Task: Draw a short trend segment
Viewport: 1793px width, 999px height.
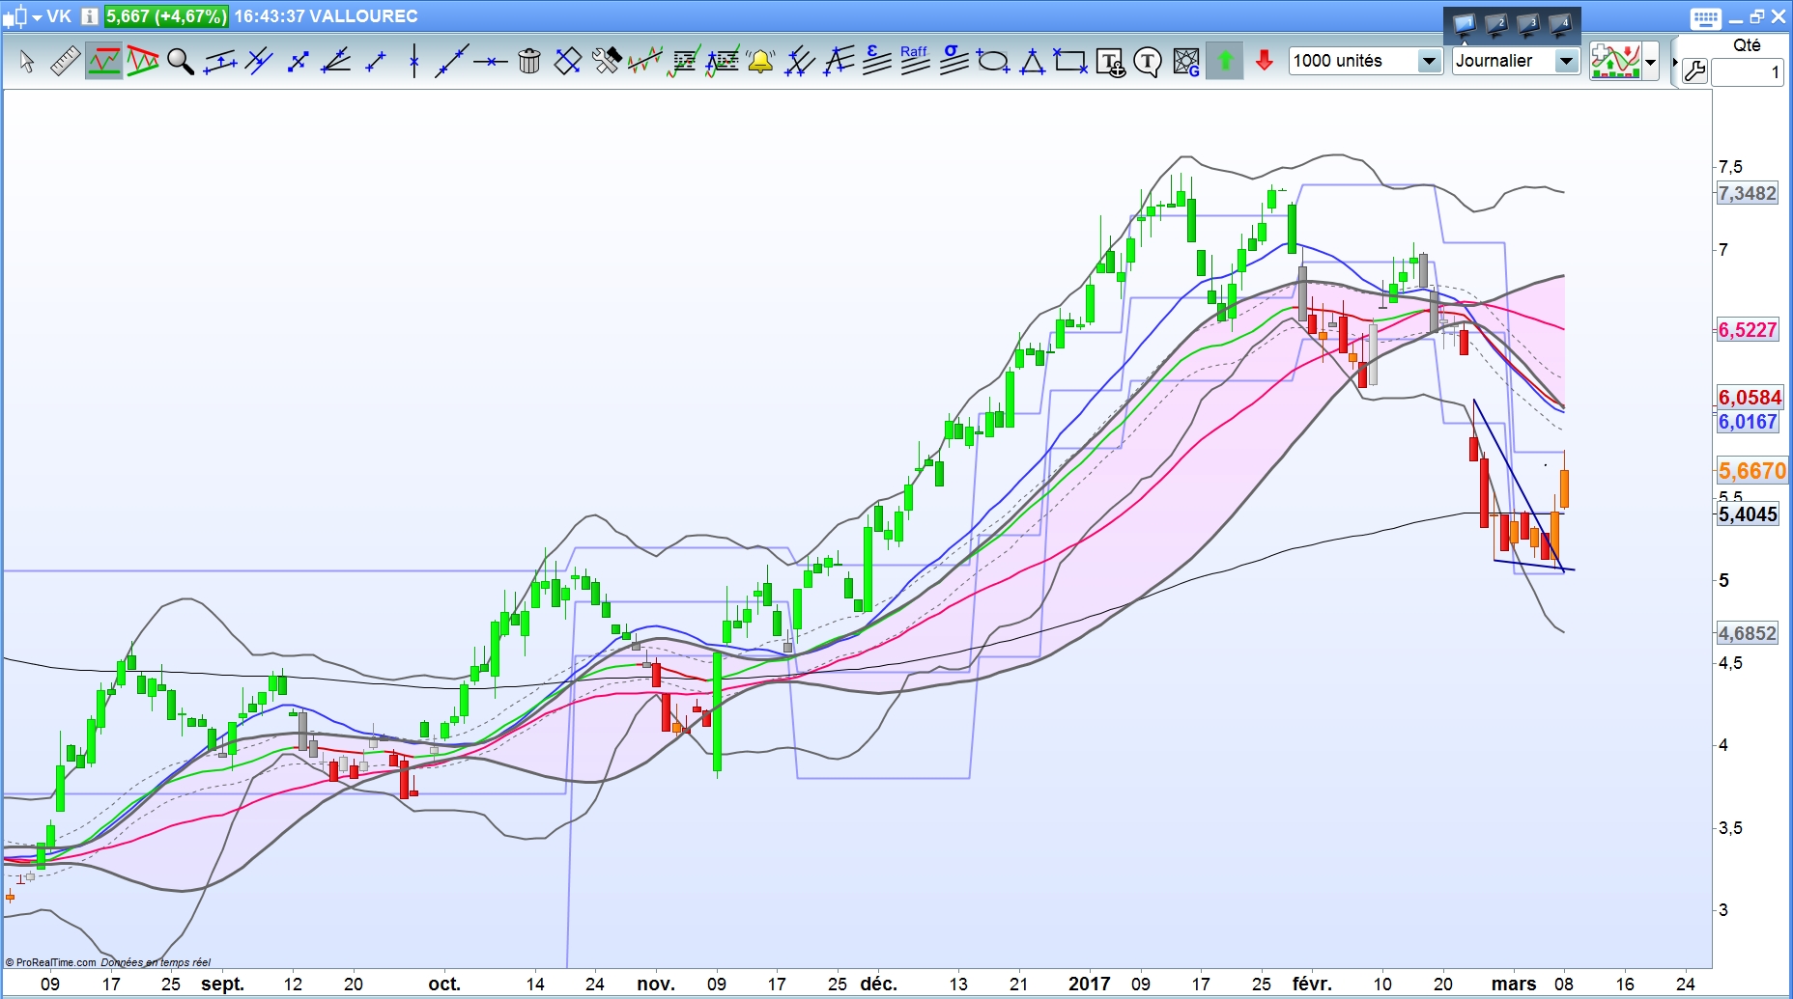Action: pyautogui.click(x=376, y=62)
